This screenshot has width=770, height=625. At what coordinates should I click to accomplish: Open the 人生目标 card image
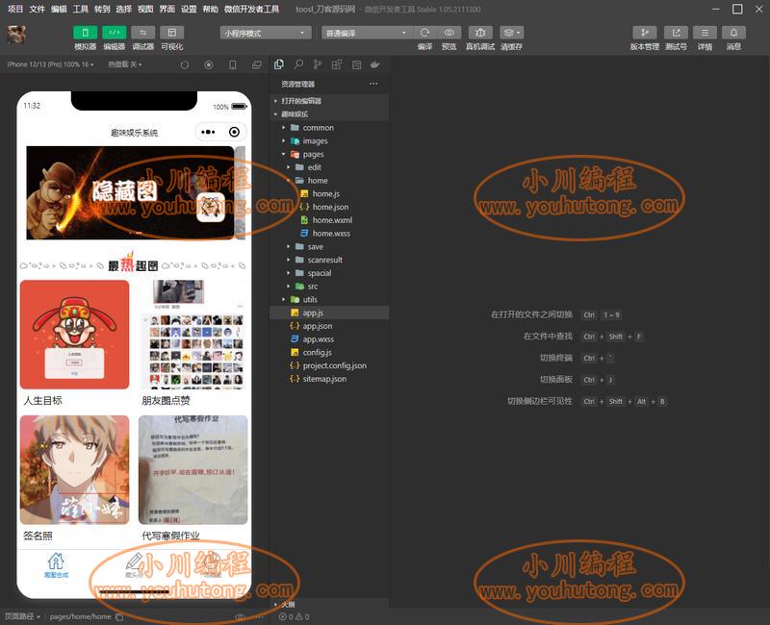[75, 335]
